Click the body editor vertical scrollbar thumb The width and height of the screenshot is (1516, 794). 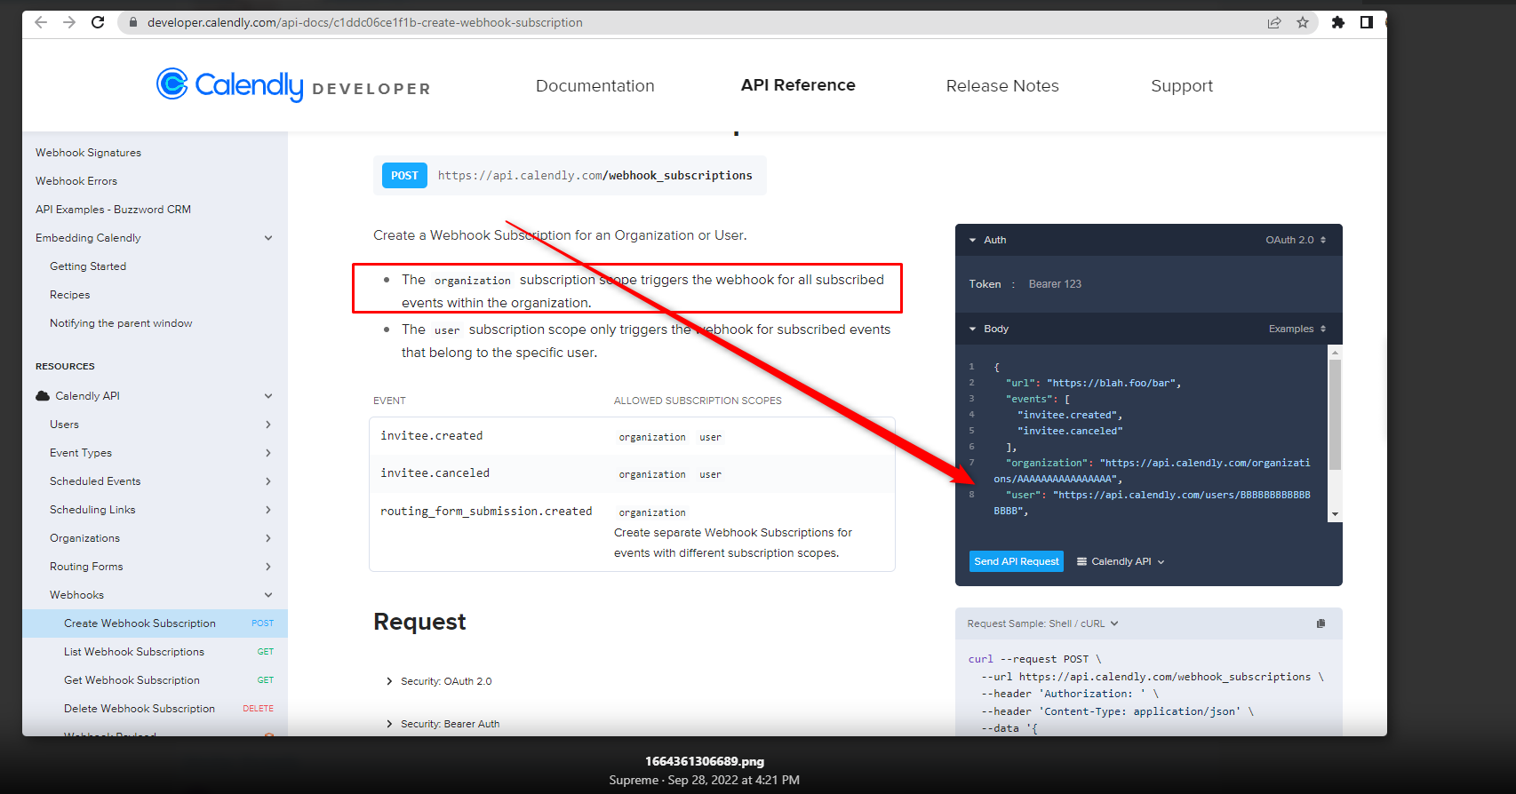(1335, 414)
